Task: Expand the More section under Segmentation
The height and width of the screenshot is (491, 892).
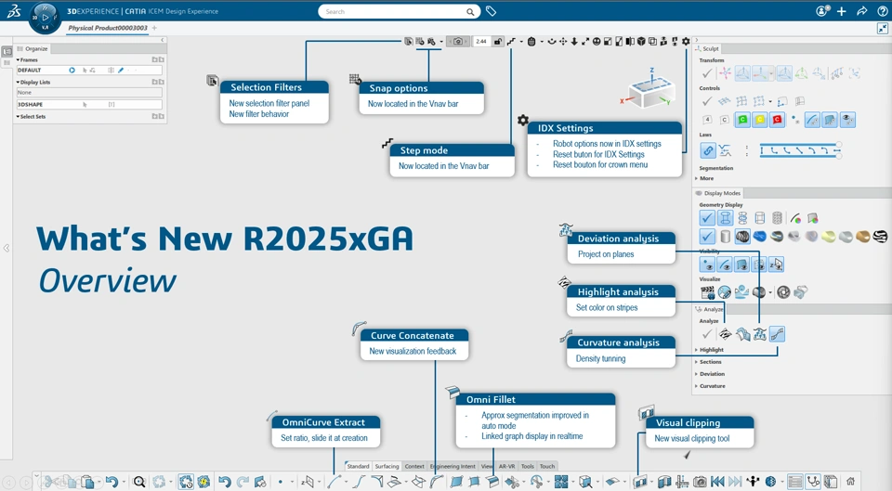Action: (x=704, y=178)
